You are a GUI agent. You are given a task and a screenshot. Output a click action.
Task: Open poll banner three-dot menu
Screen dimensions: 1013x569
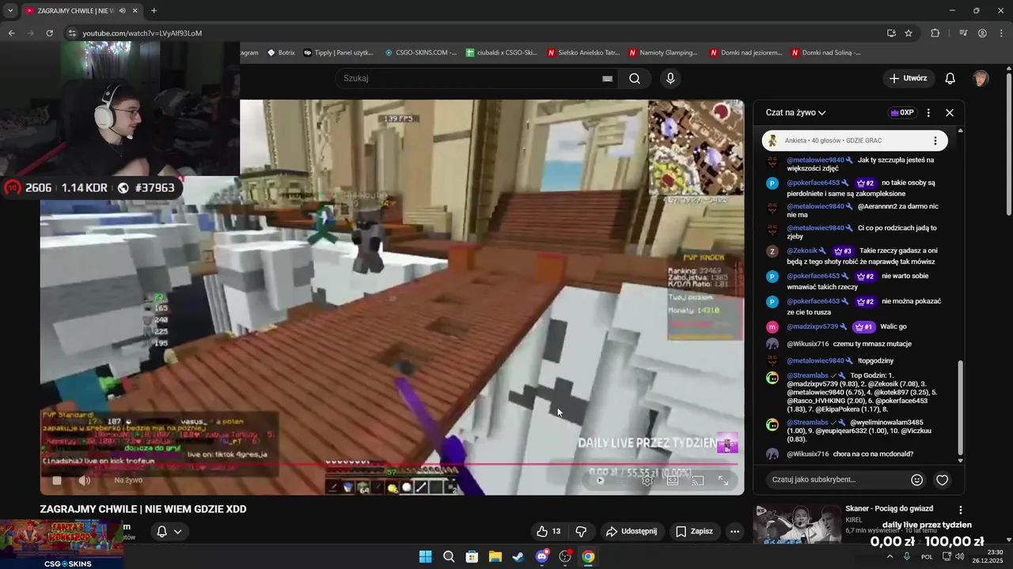[x=935, y=141]
